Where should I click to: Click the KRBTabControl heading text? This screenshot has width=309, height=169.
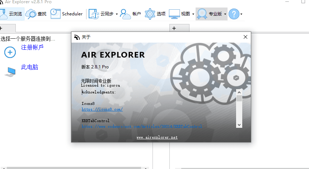click(x=95, y=121)
